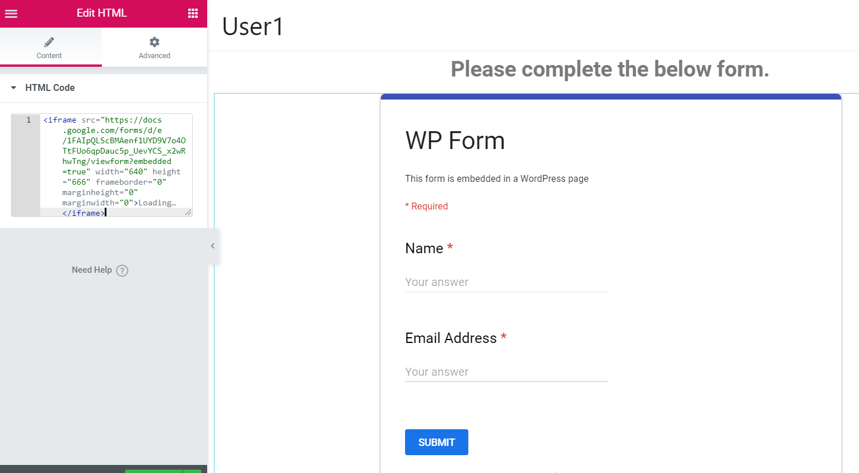Click the WP Form heading in the preview
The width and height of the screenshot is (859, 473).
455,140
